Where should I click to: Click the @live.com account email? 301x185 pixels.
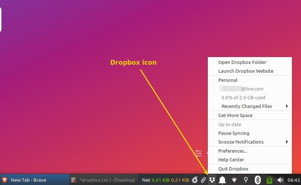[x=241, y=89]
